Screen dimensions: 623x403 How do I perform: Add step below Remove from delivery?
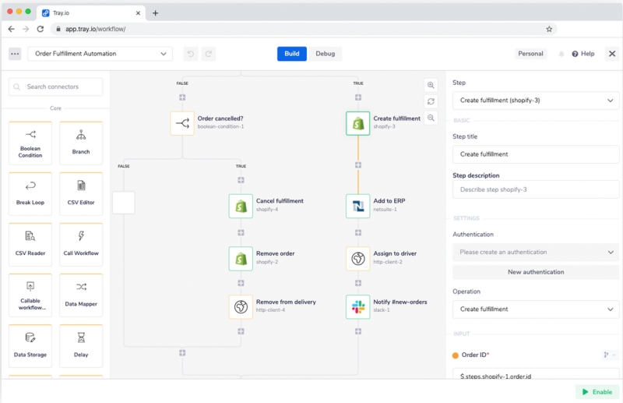[x=241, y=331]
